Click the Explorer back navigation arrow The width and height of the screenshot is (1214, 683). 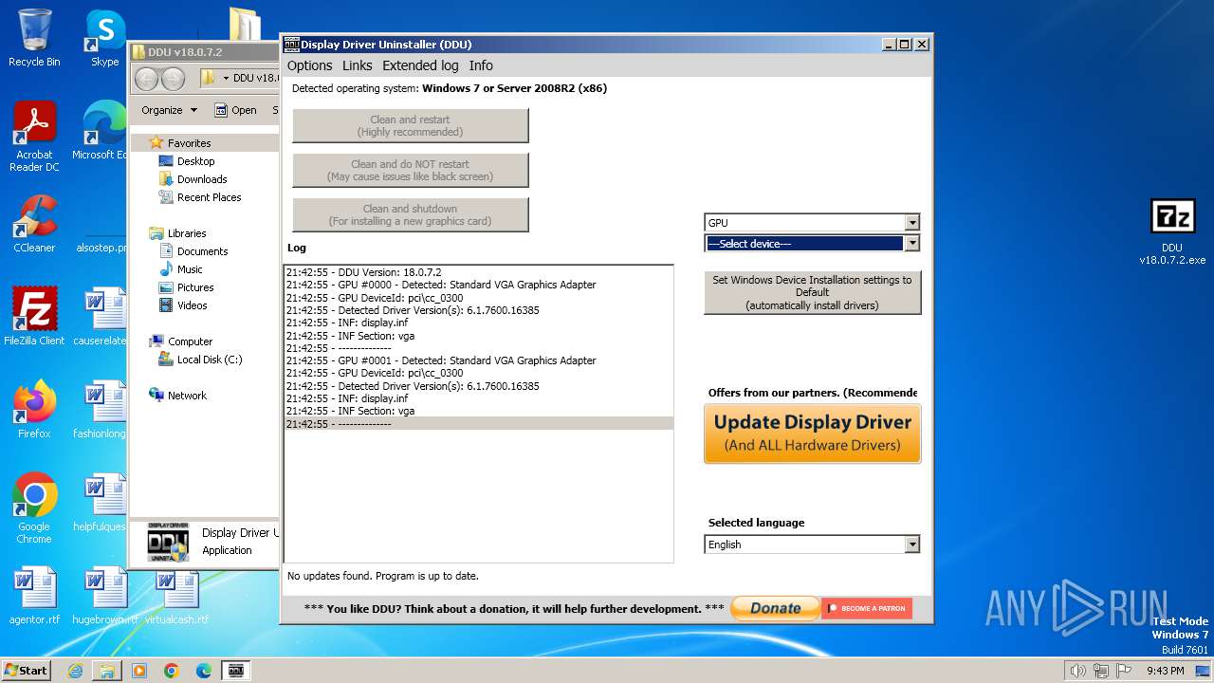tap(146, 79)
